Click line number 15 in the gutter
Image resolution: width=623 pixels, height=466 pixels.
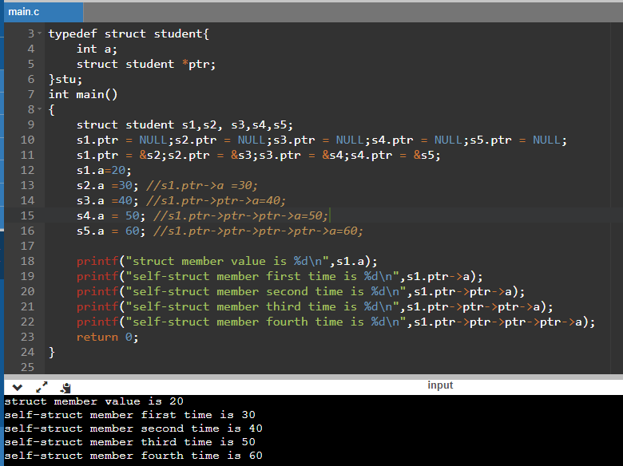click(27, 215)
